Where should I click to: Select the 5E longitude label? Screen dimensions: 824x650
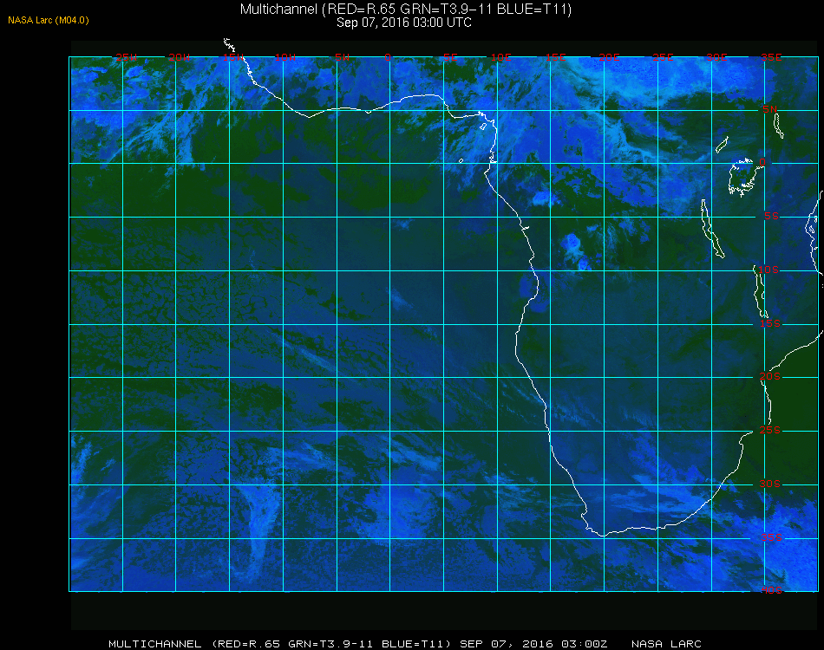[x=450, y=57]
